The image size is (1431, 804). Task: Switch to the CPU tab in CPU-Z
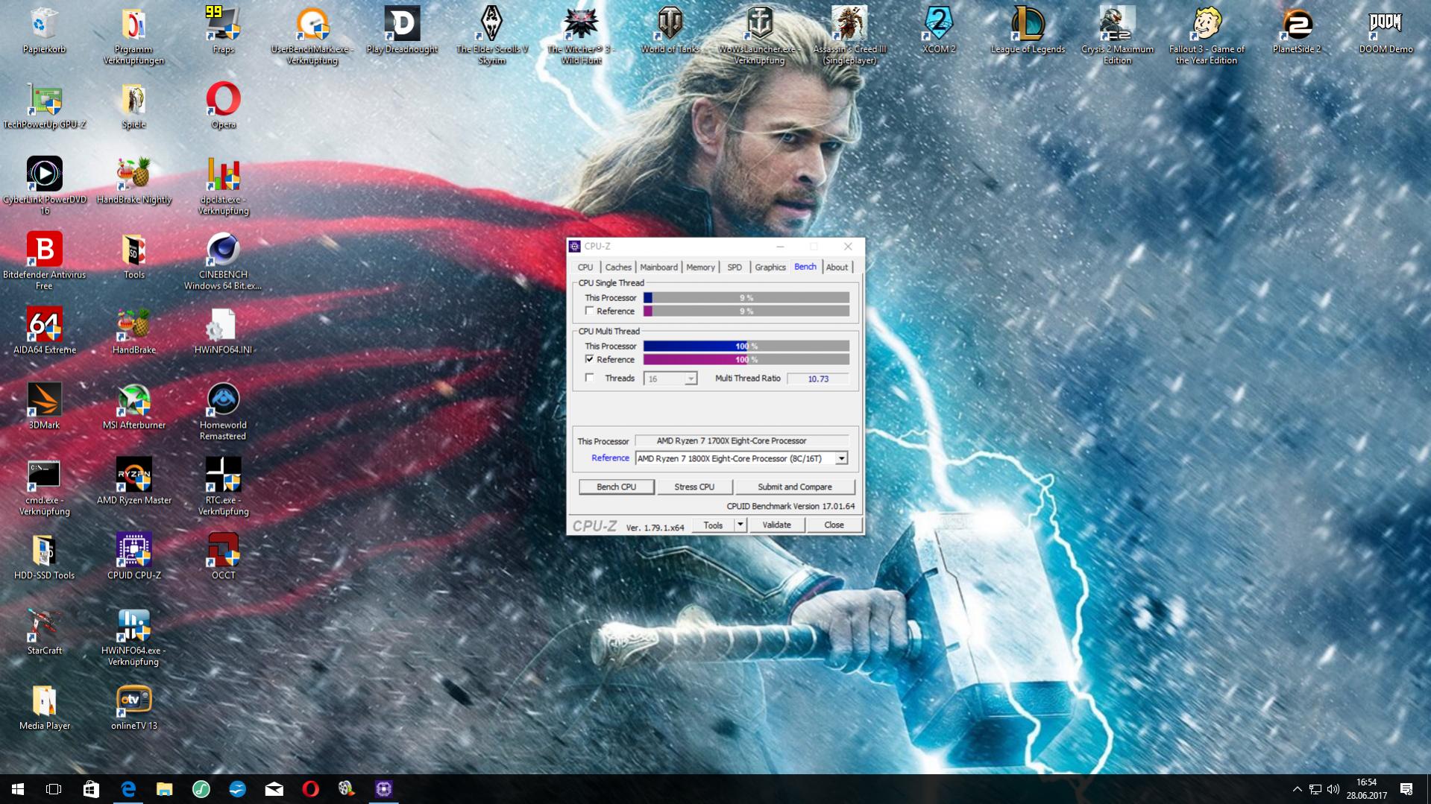pos(585,268)
